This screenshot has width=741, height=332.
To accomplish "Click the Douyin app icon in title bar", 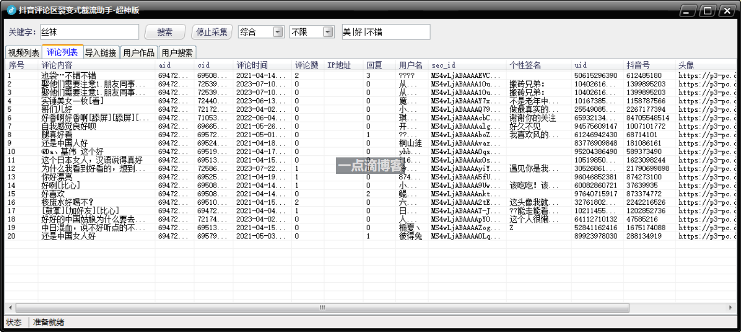I will (11, 10).
